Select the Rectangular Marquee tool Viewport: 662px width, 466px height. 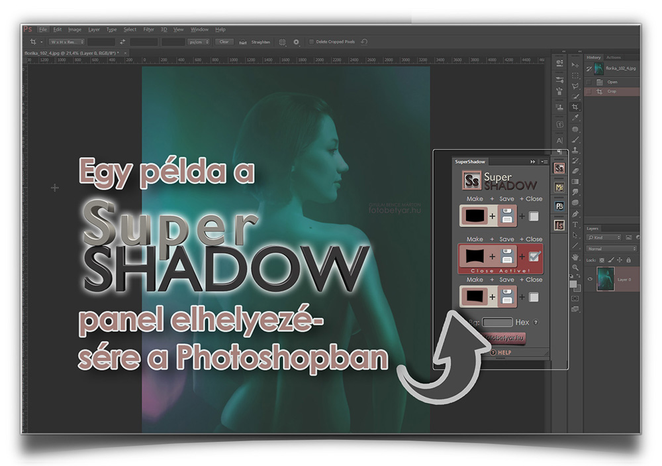pos(575,76)
